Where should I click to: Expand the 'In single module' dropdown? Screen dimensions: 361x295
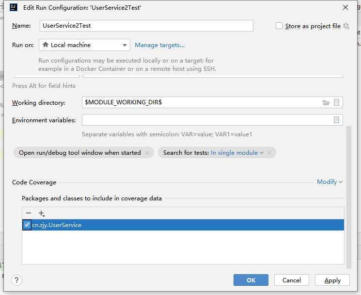click(237, 152)
